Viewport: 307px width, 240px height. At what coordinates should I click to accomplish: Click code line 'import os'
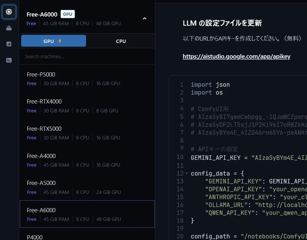[207, 92]
